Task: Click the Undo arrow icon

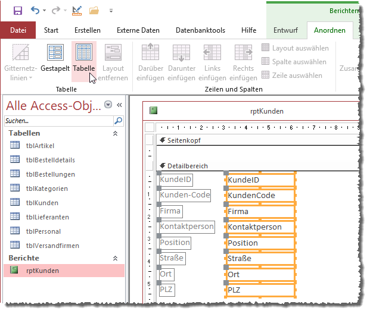Action: (35, 11)
